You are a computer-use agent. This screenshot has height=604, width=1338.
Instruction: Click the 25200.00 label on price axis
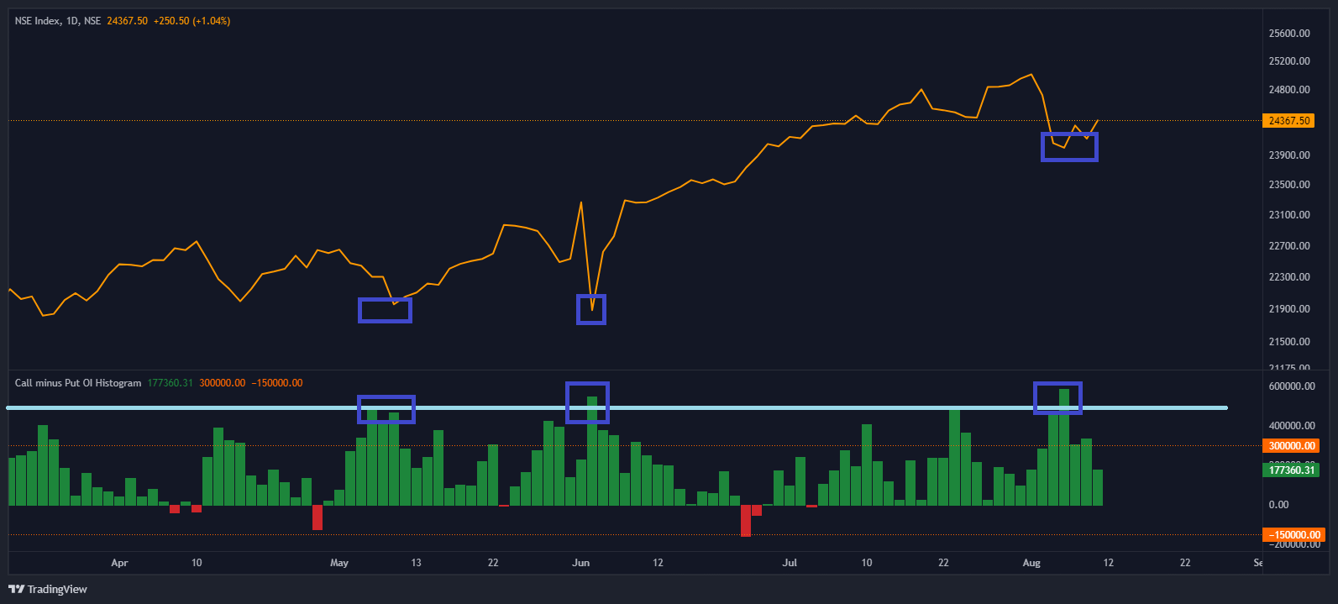[1289, 61]
